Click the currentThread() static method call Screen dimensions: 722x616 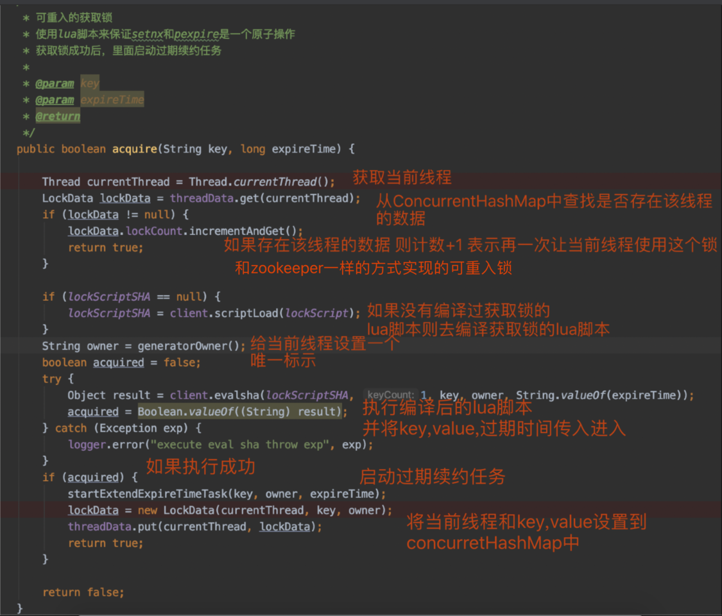point(284,182)
